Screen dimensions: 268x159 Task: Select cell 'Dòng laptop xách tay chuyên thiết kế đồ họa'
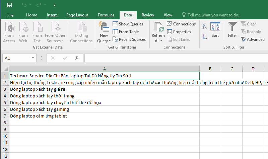(105, 102)
